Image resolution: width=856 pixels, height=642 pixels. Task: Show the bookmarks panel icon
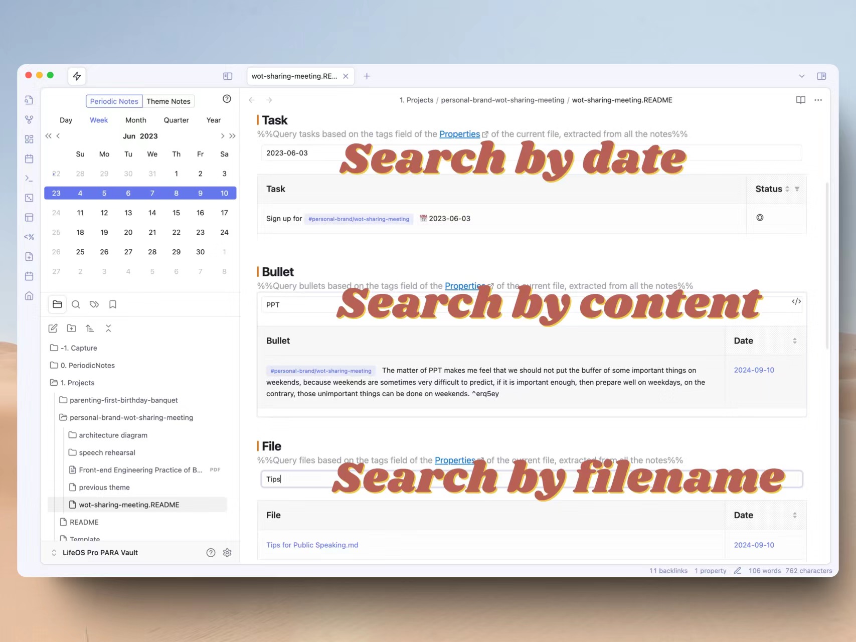point(113,304)
